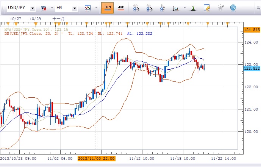The width and height of the screenshot is (261, 167).
Task: Click the chain link unlink icon
Action: click(x=44, y=8)
